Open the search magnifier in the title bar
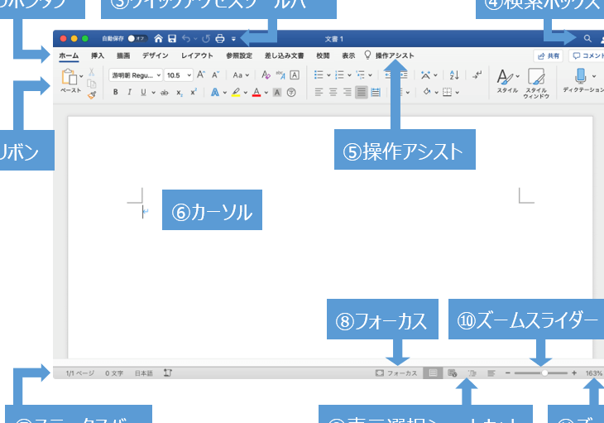 [x=587, y=39]
